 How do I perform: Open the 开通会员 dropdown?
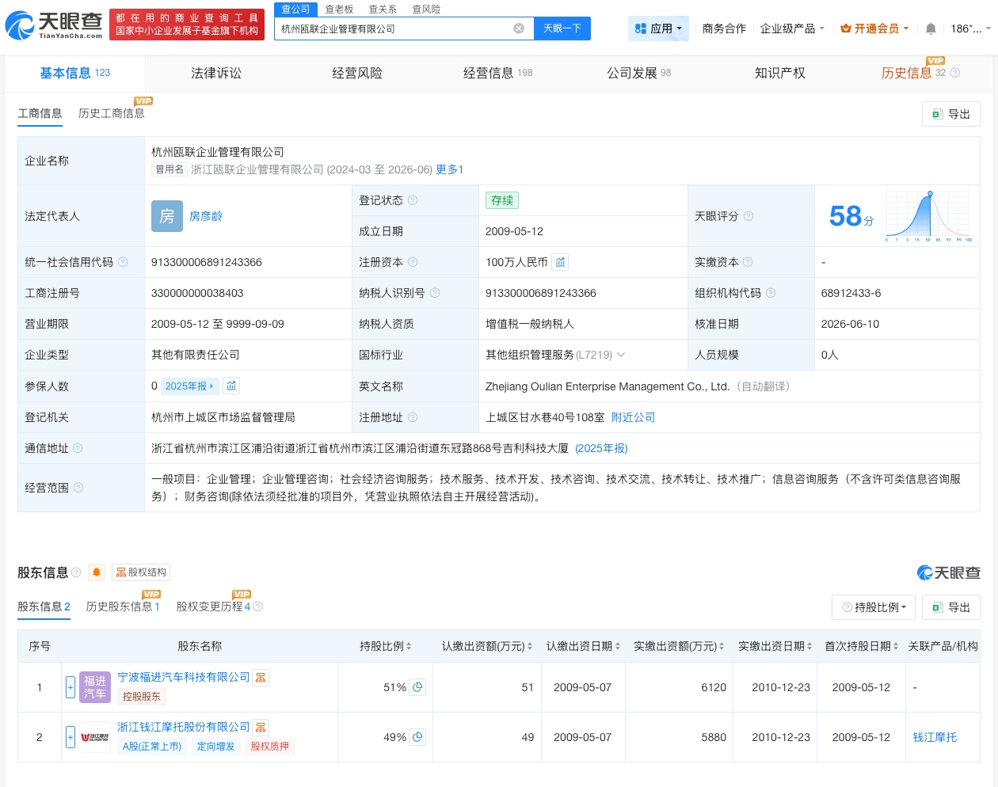pos(874,29)
